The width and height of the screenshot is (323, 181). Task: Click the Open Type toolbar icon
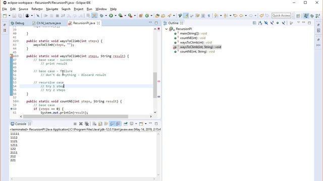[157, 16]
